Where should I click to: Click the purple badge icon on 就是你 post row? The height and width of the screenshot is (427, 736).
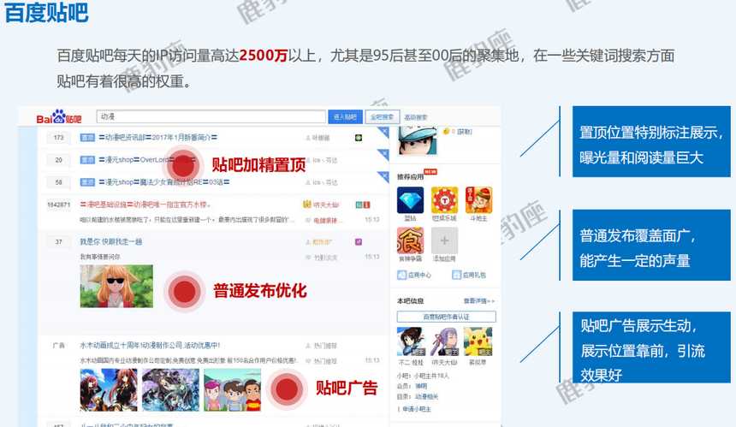click(358, 241)
